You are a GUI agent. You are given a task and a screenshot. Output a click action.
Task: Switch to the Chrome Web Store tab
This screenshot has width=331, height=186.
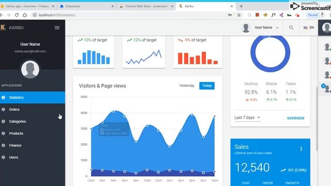[146, 6]
